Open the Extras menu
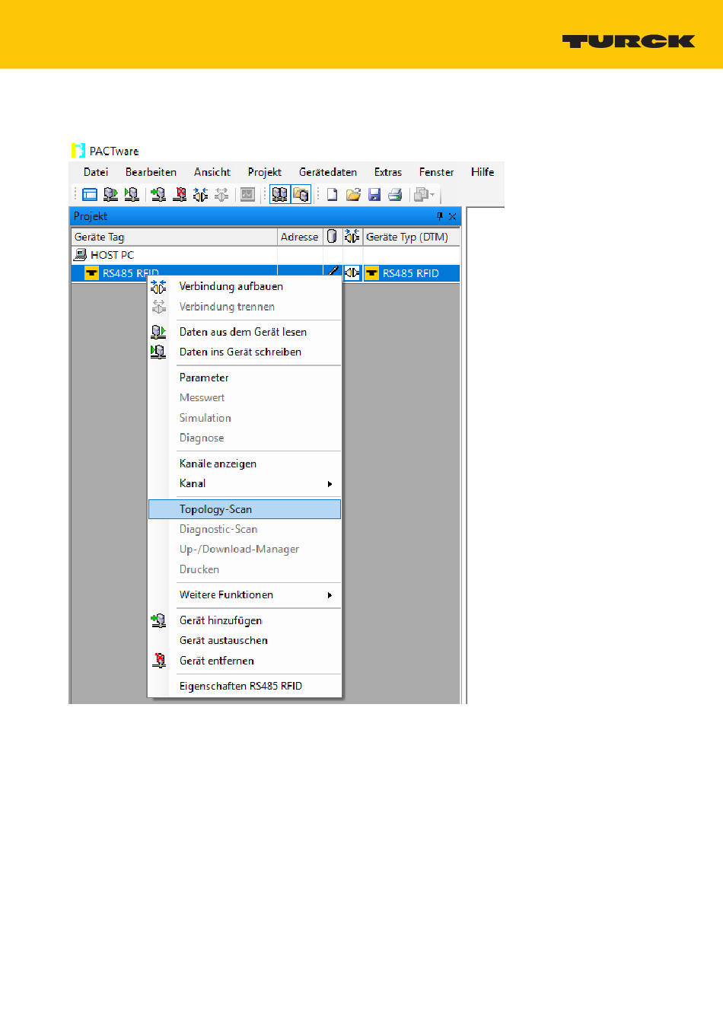 pyautogui.click(x=388, y=172)
